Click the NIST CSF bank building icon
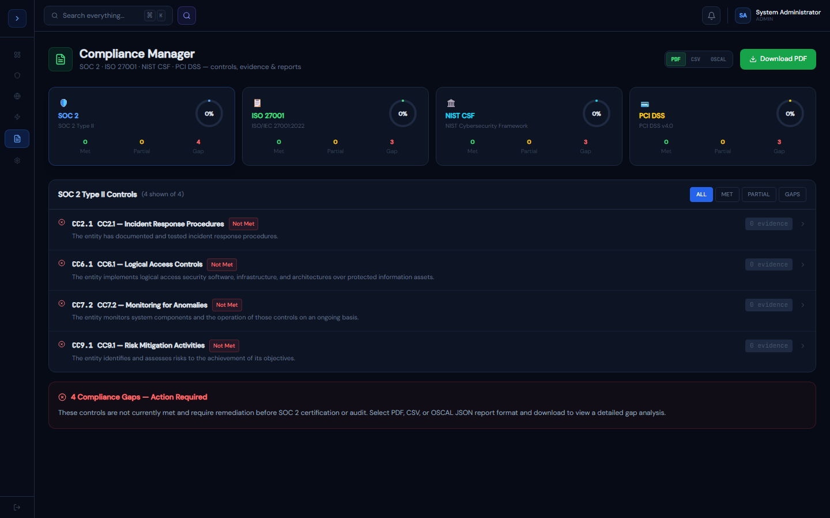This screenshot has height=518, width=830. tap(451, 103)
